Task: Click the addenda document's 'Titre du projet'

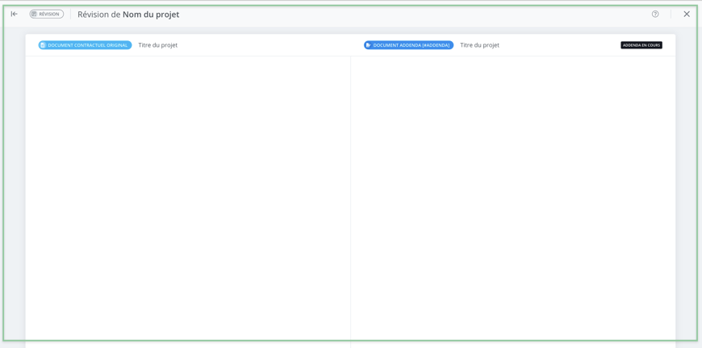Action: pos(479,45)
